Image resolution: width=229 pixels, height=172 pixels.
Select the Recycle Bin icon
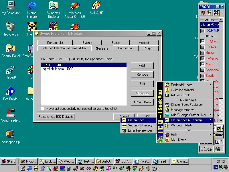click(11, 29)
